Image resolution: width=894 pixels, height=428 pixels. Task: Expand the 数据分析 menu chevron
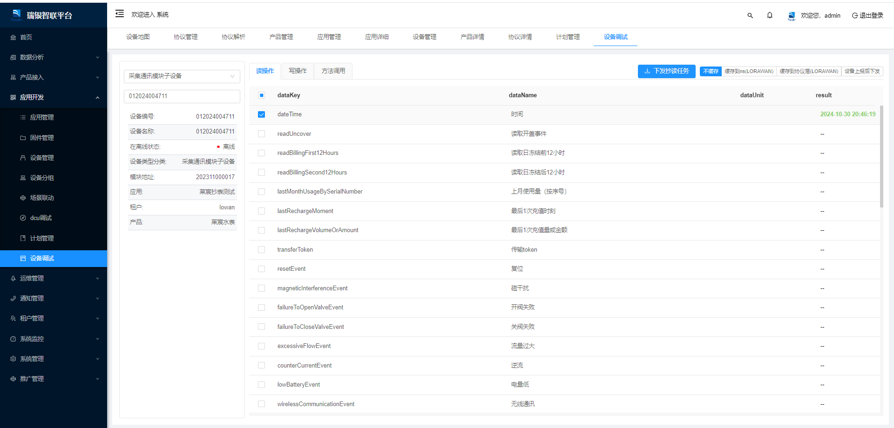coord(97,57)
